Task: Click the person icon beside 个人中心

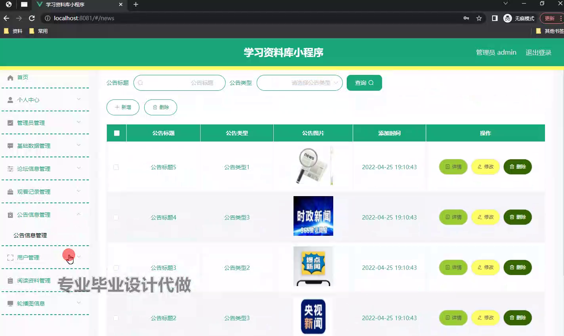Action: (x=10, y=100)
